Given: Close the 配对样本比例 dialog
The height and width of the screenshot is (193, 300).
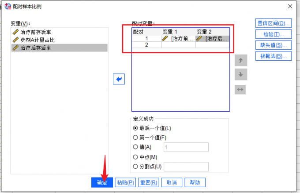Looking at the screenshot, I should pyautogui.click(x=290, y=6).
